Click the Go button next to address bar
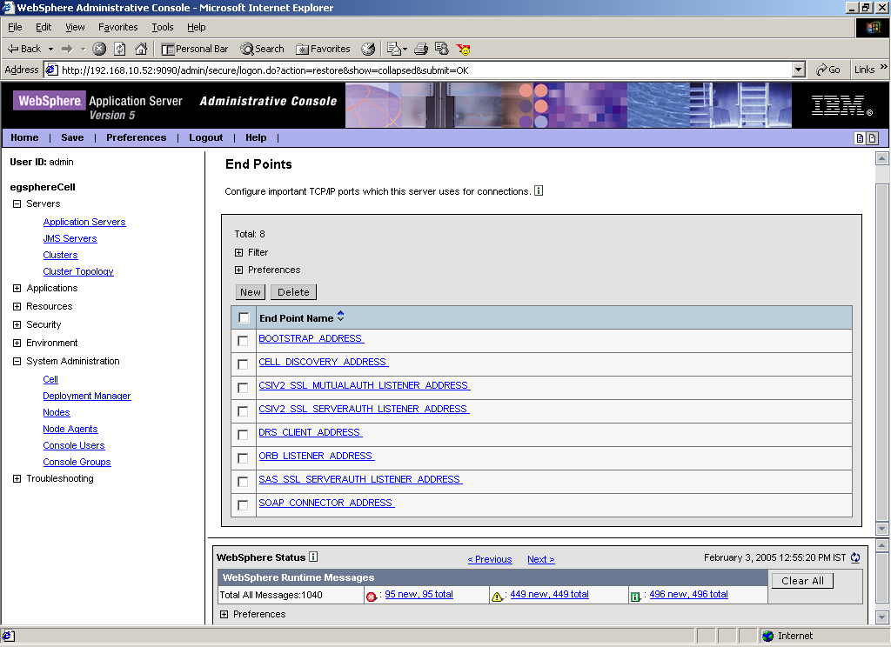 pos(828,70)
